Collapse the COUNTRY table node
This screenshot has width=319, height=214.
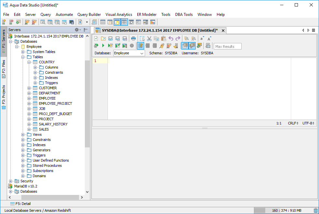pyautogui.click(x=29, y=62)
